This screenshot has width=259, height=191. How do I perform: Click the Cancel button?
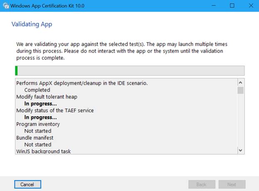pyautogui.click(x=27, y=184)
